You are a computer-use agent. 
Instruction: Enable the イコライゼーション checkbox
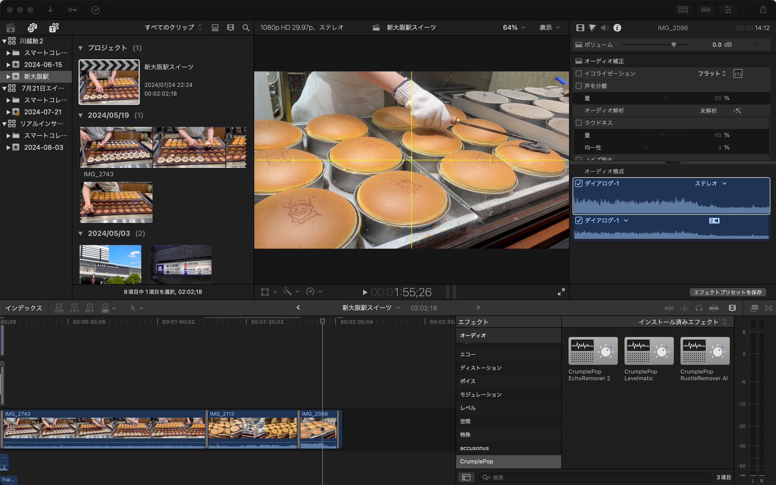(579, 73)
